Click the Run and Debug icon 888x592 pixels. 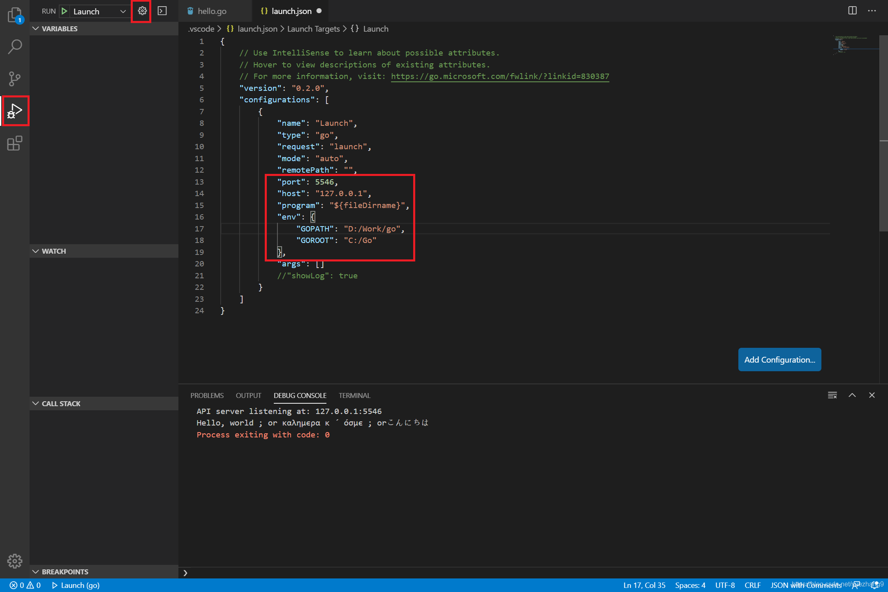tap(14, 110)
